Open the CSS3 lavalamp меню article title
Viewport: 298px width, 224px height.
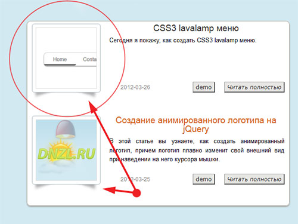pos(196,28)
